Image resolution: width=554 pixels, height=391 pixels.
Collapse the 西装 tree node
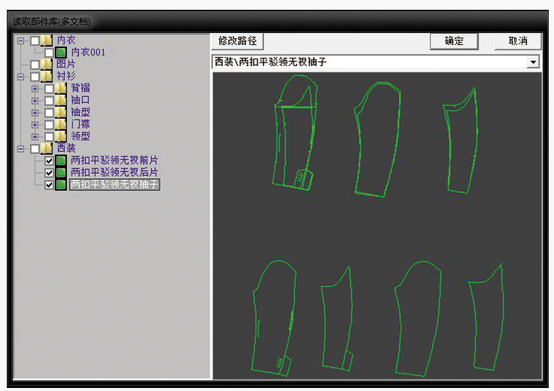pyautogui.click(x=21, y=149)
